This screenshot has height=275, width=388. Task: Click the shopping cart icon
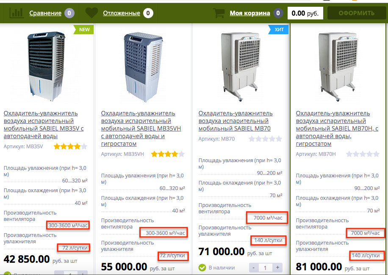point(219,13)
